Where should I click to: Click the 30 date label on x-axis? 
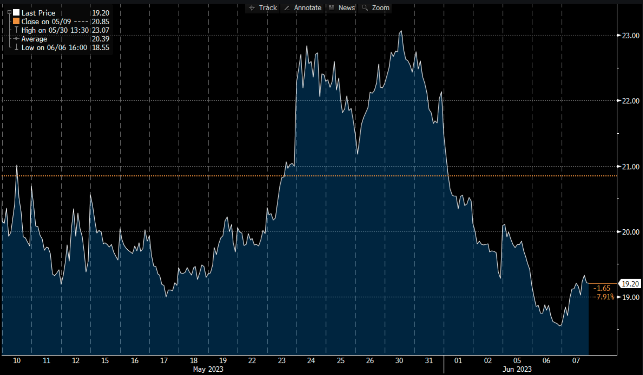pyautogui.click(x=399, y=360)
